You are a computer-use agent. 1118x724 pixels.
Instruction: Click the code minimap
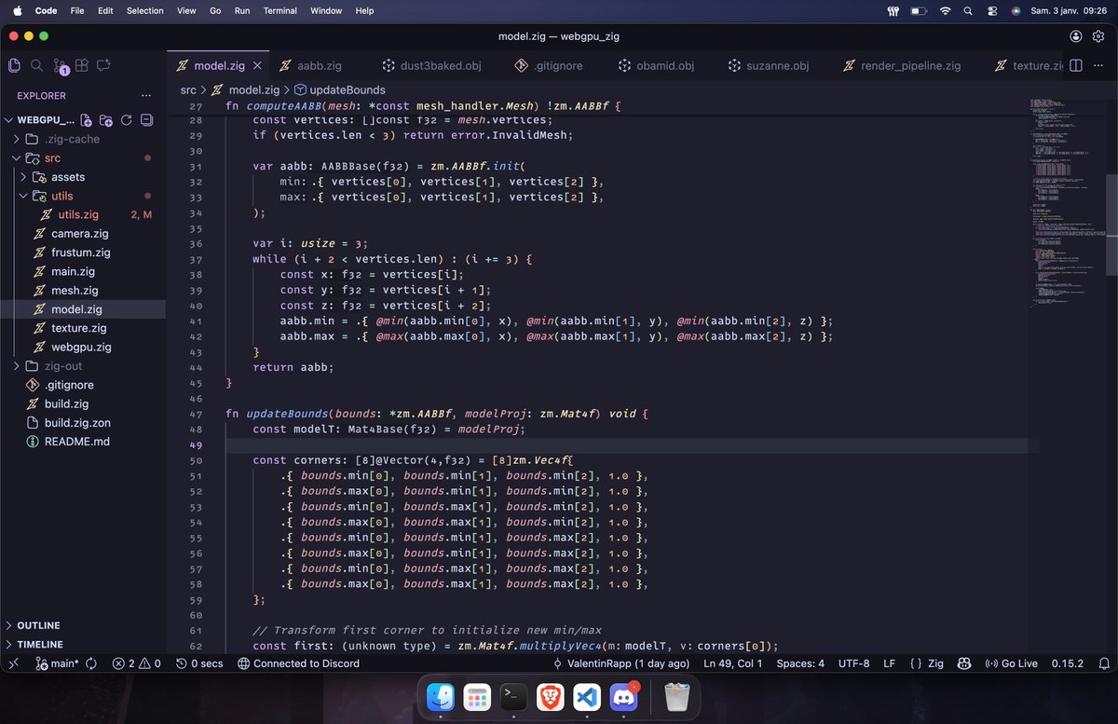(1066, 205)
